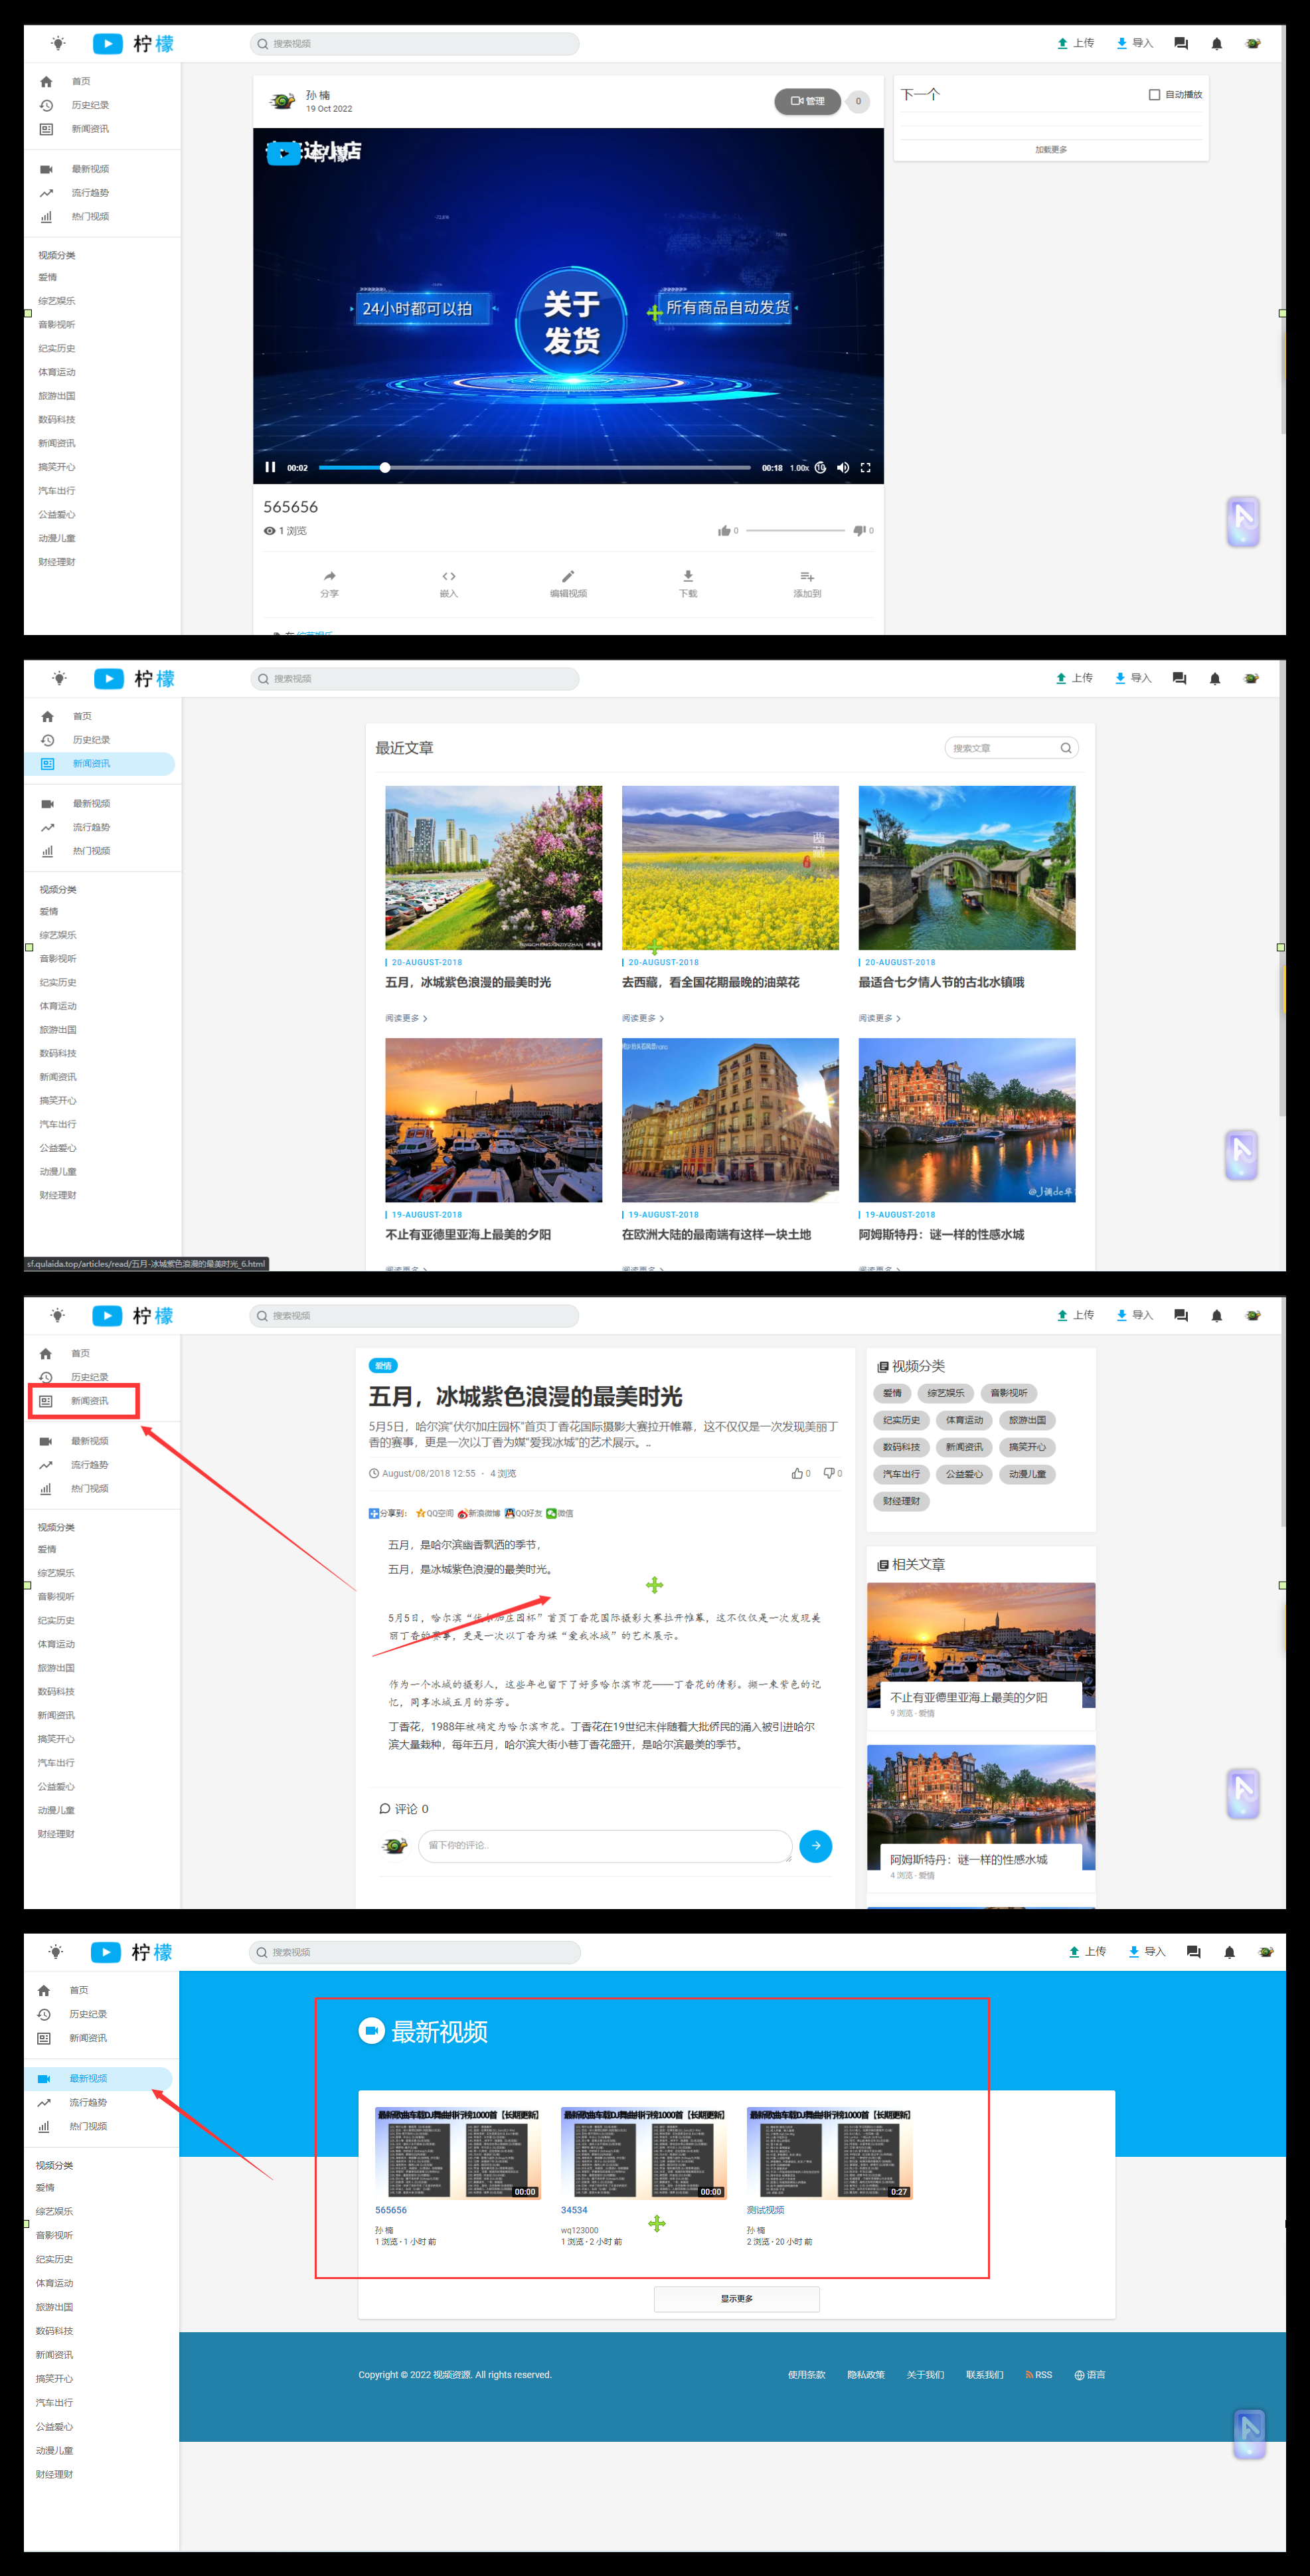The image size is (1310, 2576).
Task: Click the highlighted 新闻资讯 sidebar item
Action: [100, 764]
